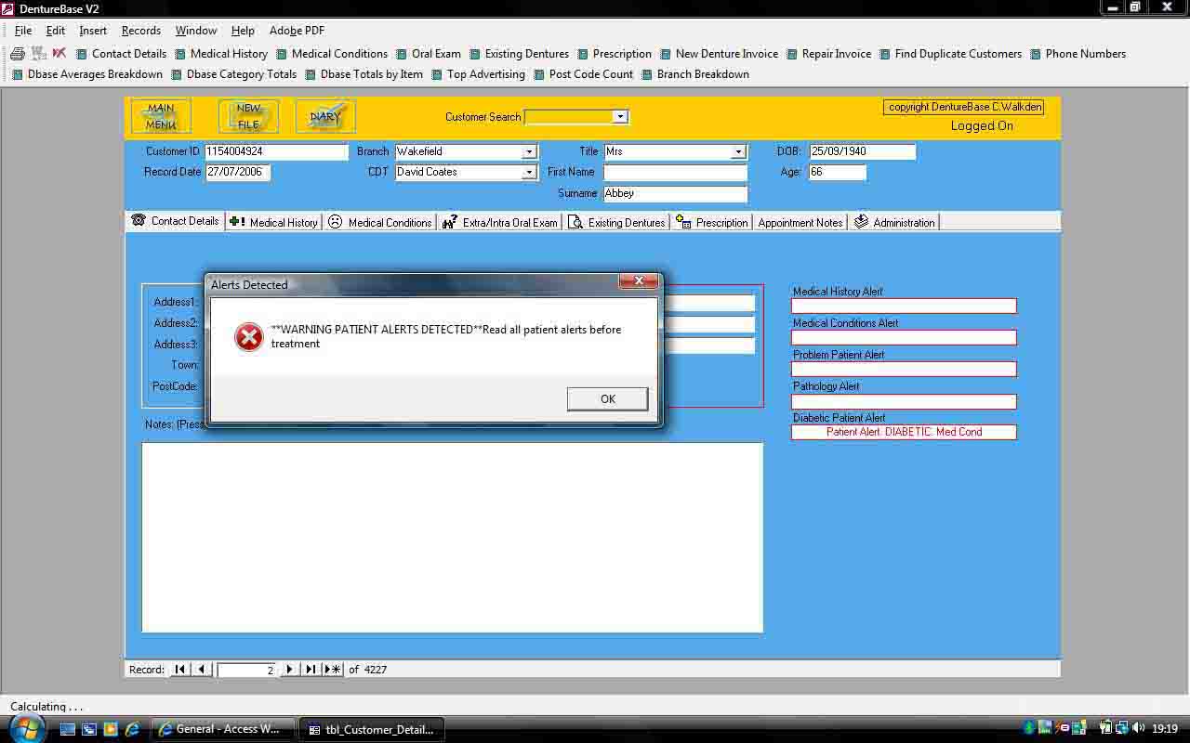Image resolution: width=1190 pixels, height=743 pixels.
Task: Click the DOB field
Action: click(863, 151)
